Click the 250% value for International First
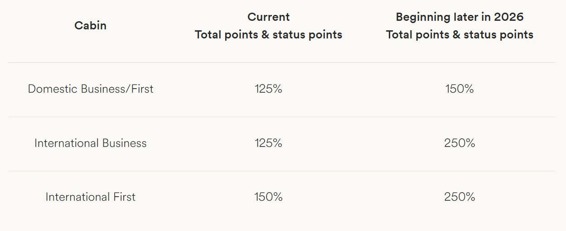Screen dimensions: 566x231 coord(460,197)
